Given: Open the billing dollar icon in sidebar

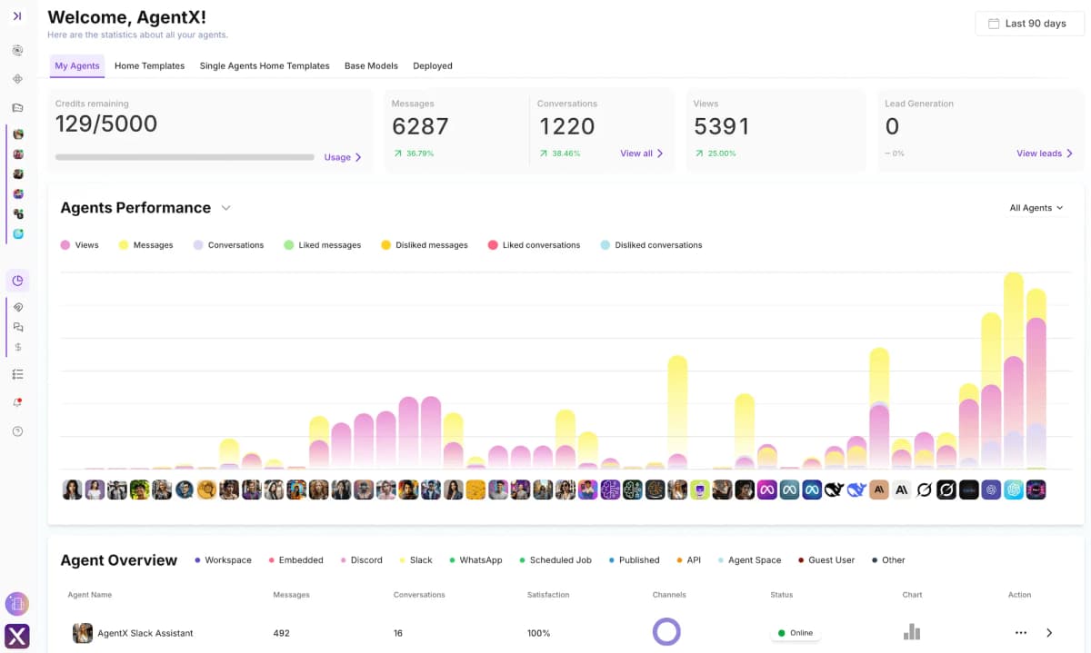Looking at the screenshot, I should pyautogui.click(x=17, y=346).
